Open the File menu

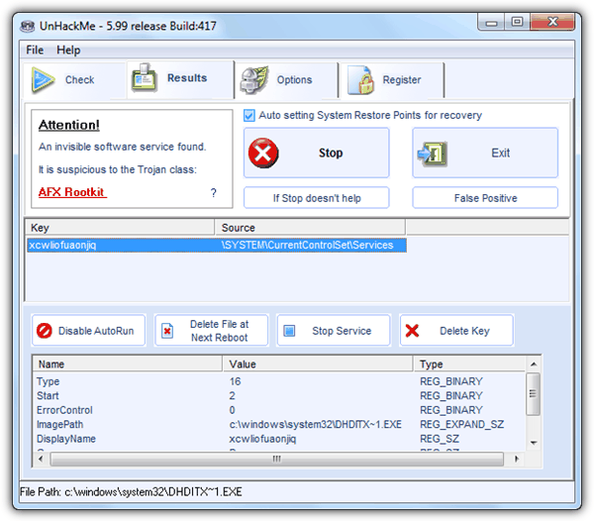click(35, 50)
